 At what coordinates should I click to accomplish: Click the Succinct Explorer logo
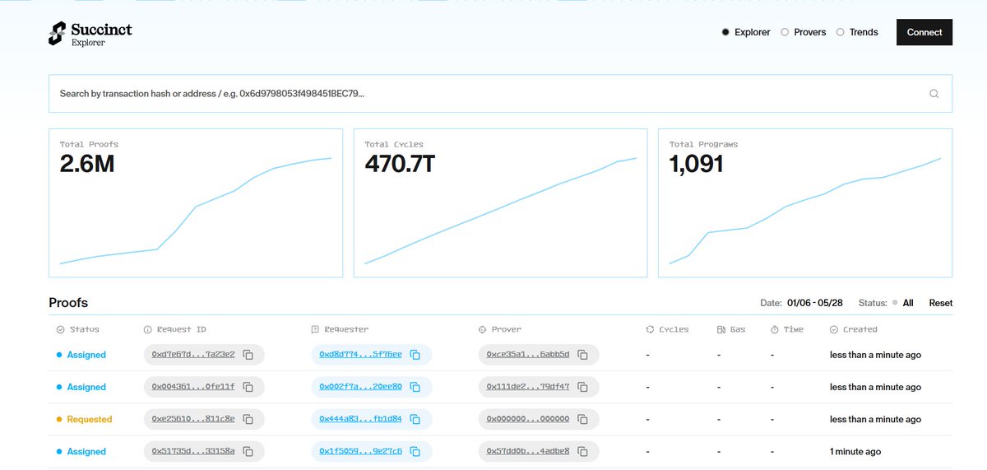(90, 33)
